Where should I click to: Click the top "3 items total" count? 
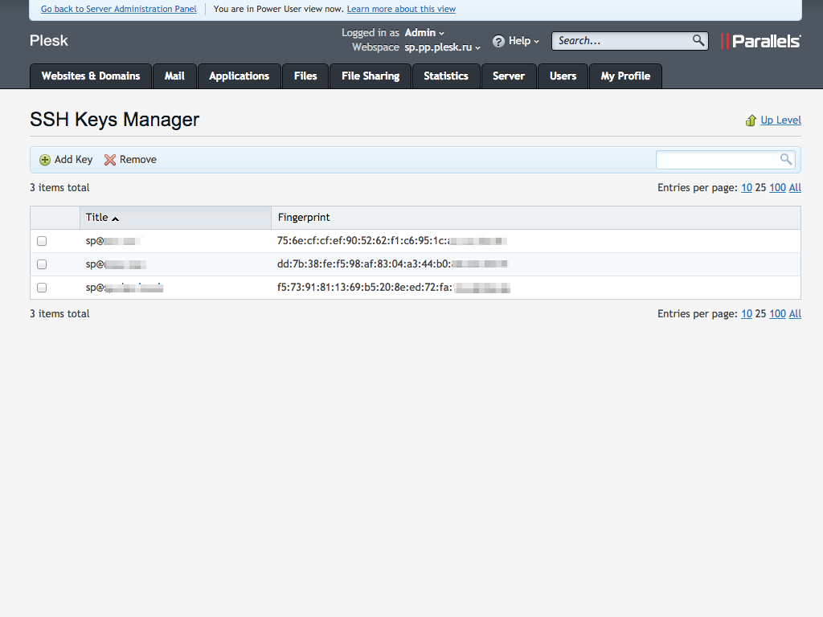pyautogui.click(x=59, y=188)
